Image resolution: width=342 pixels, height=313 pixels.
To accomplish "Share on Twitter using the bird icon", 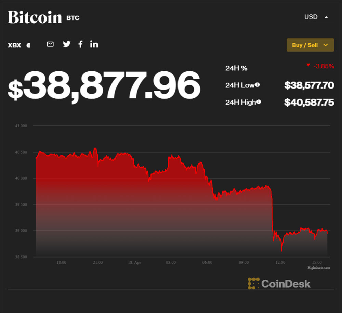I will [67, 44].
